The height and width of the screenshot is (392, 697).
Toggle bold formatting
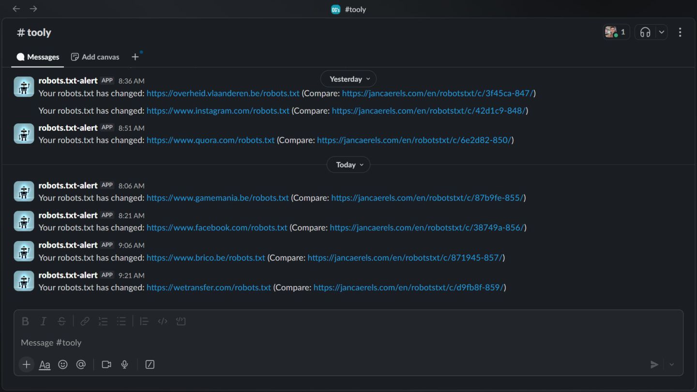(26, 321)
